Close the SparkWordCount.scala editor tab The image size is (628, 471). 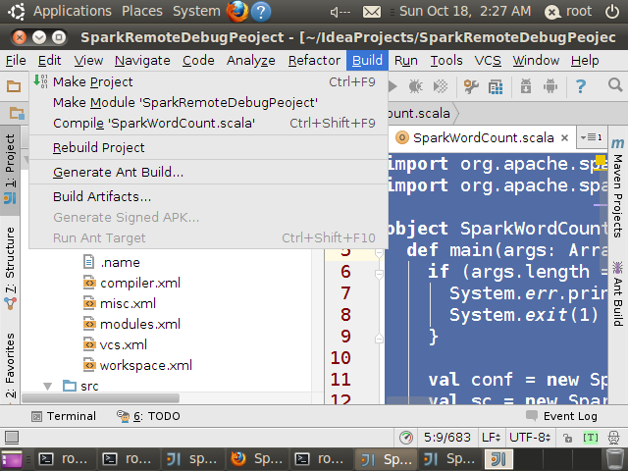pyautogui.click(x=565, y=137)
